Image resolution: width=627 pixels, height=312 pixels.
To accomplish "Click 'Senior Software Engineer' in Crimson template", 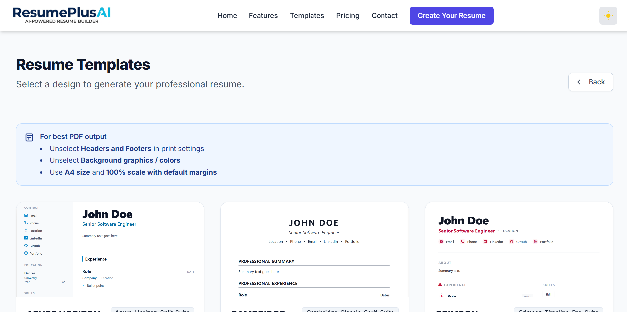I will point(466,231).
